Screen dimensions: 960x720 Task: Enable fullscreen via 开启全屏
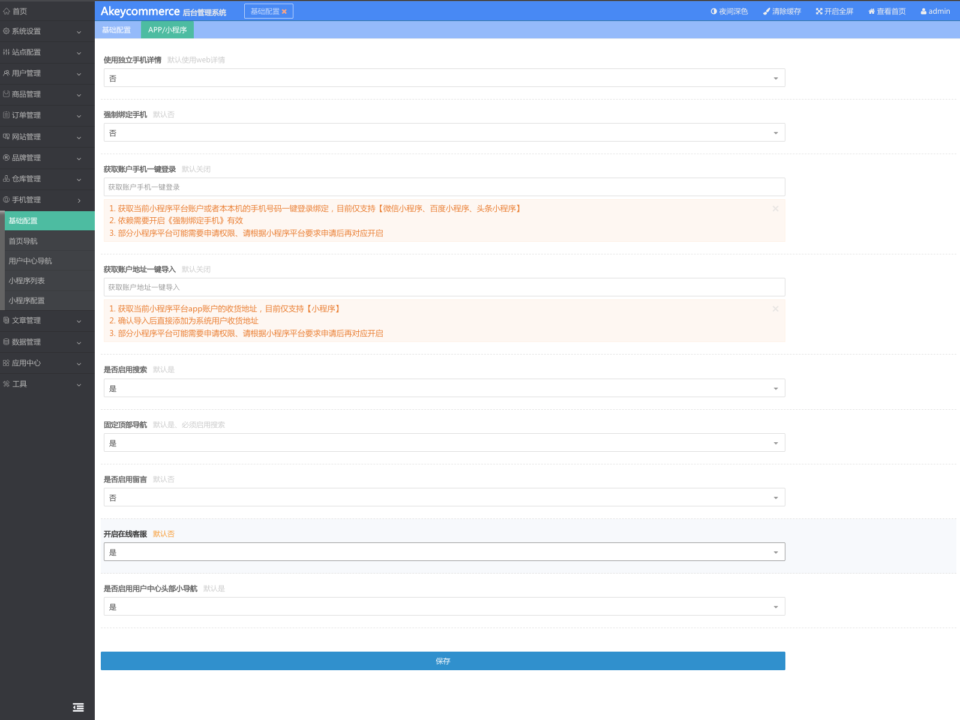tap(834, 11)
